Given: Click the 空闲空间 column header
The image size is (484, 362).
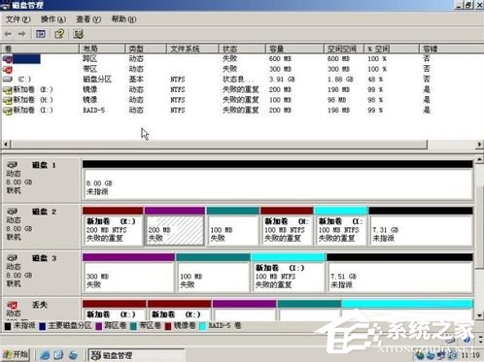Looking at the screenshot, I should [344, 49].
